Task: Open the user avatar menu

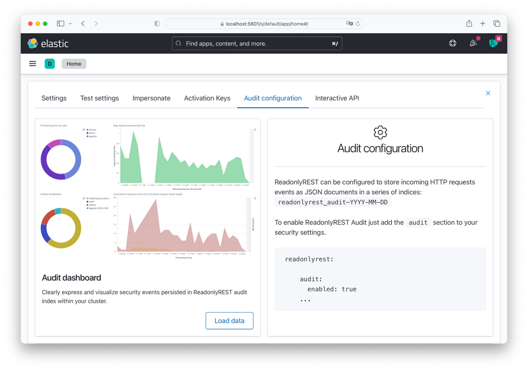Action: coord(494,43)
